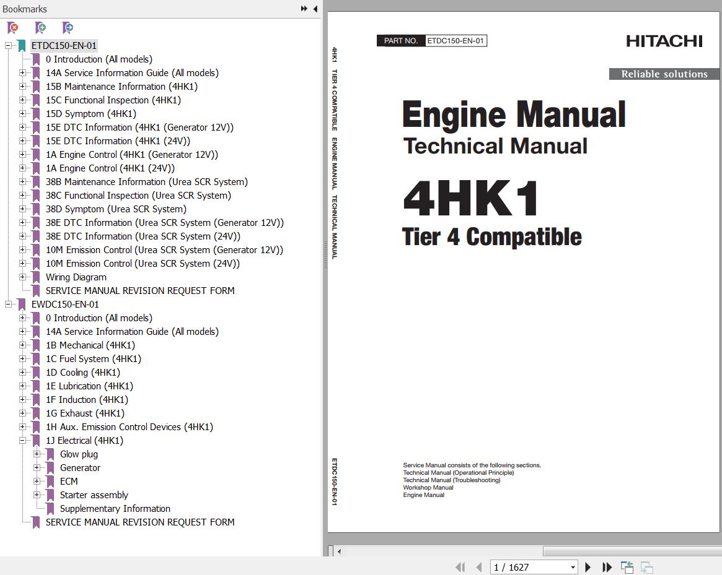Open 15E DTC Information (4HK1 (24V))
722x575 pixels.
[x=118, y=141]
